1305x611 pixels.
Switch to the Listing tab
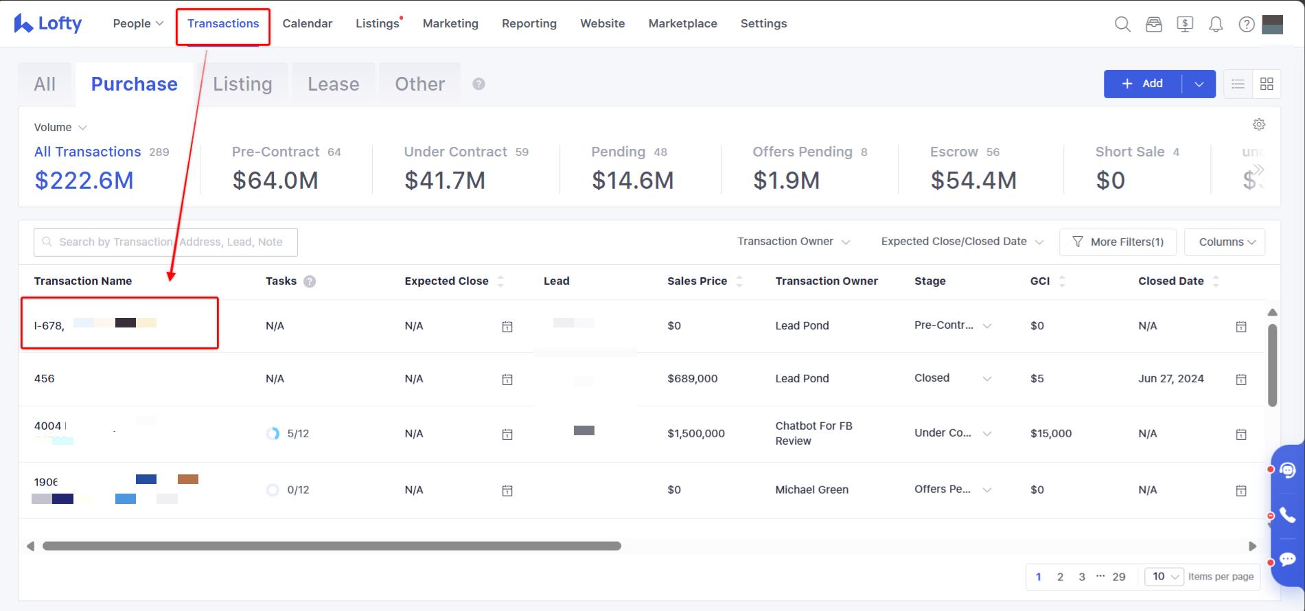[242, 84]
